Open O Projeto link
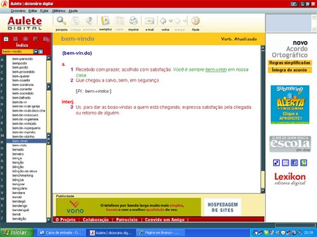This screenshot has height=237, width=317. (x=66, y=220)
